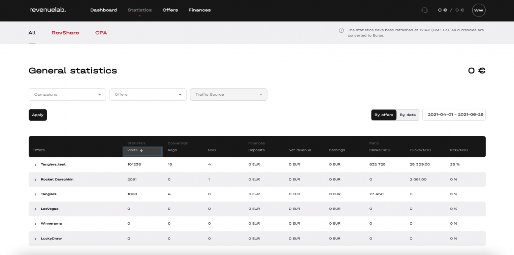Click the 101236 visits value
The width and height of the screenshot is (514, 255).
tap(134, 164)
